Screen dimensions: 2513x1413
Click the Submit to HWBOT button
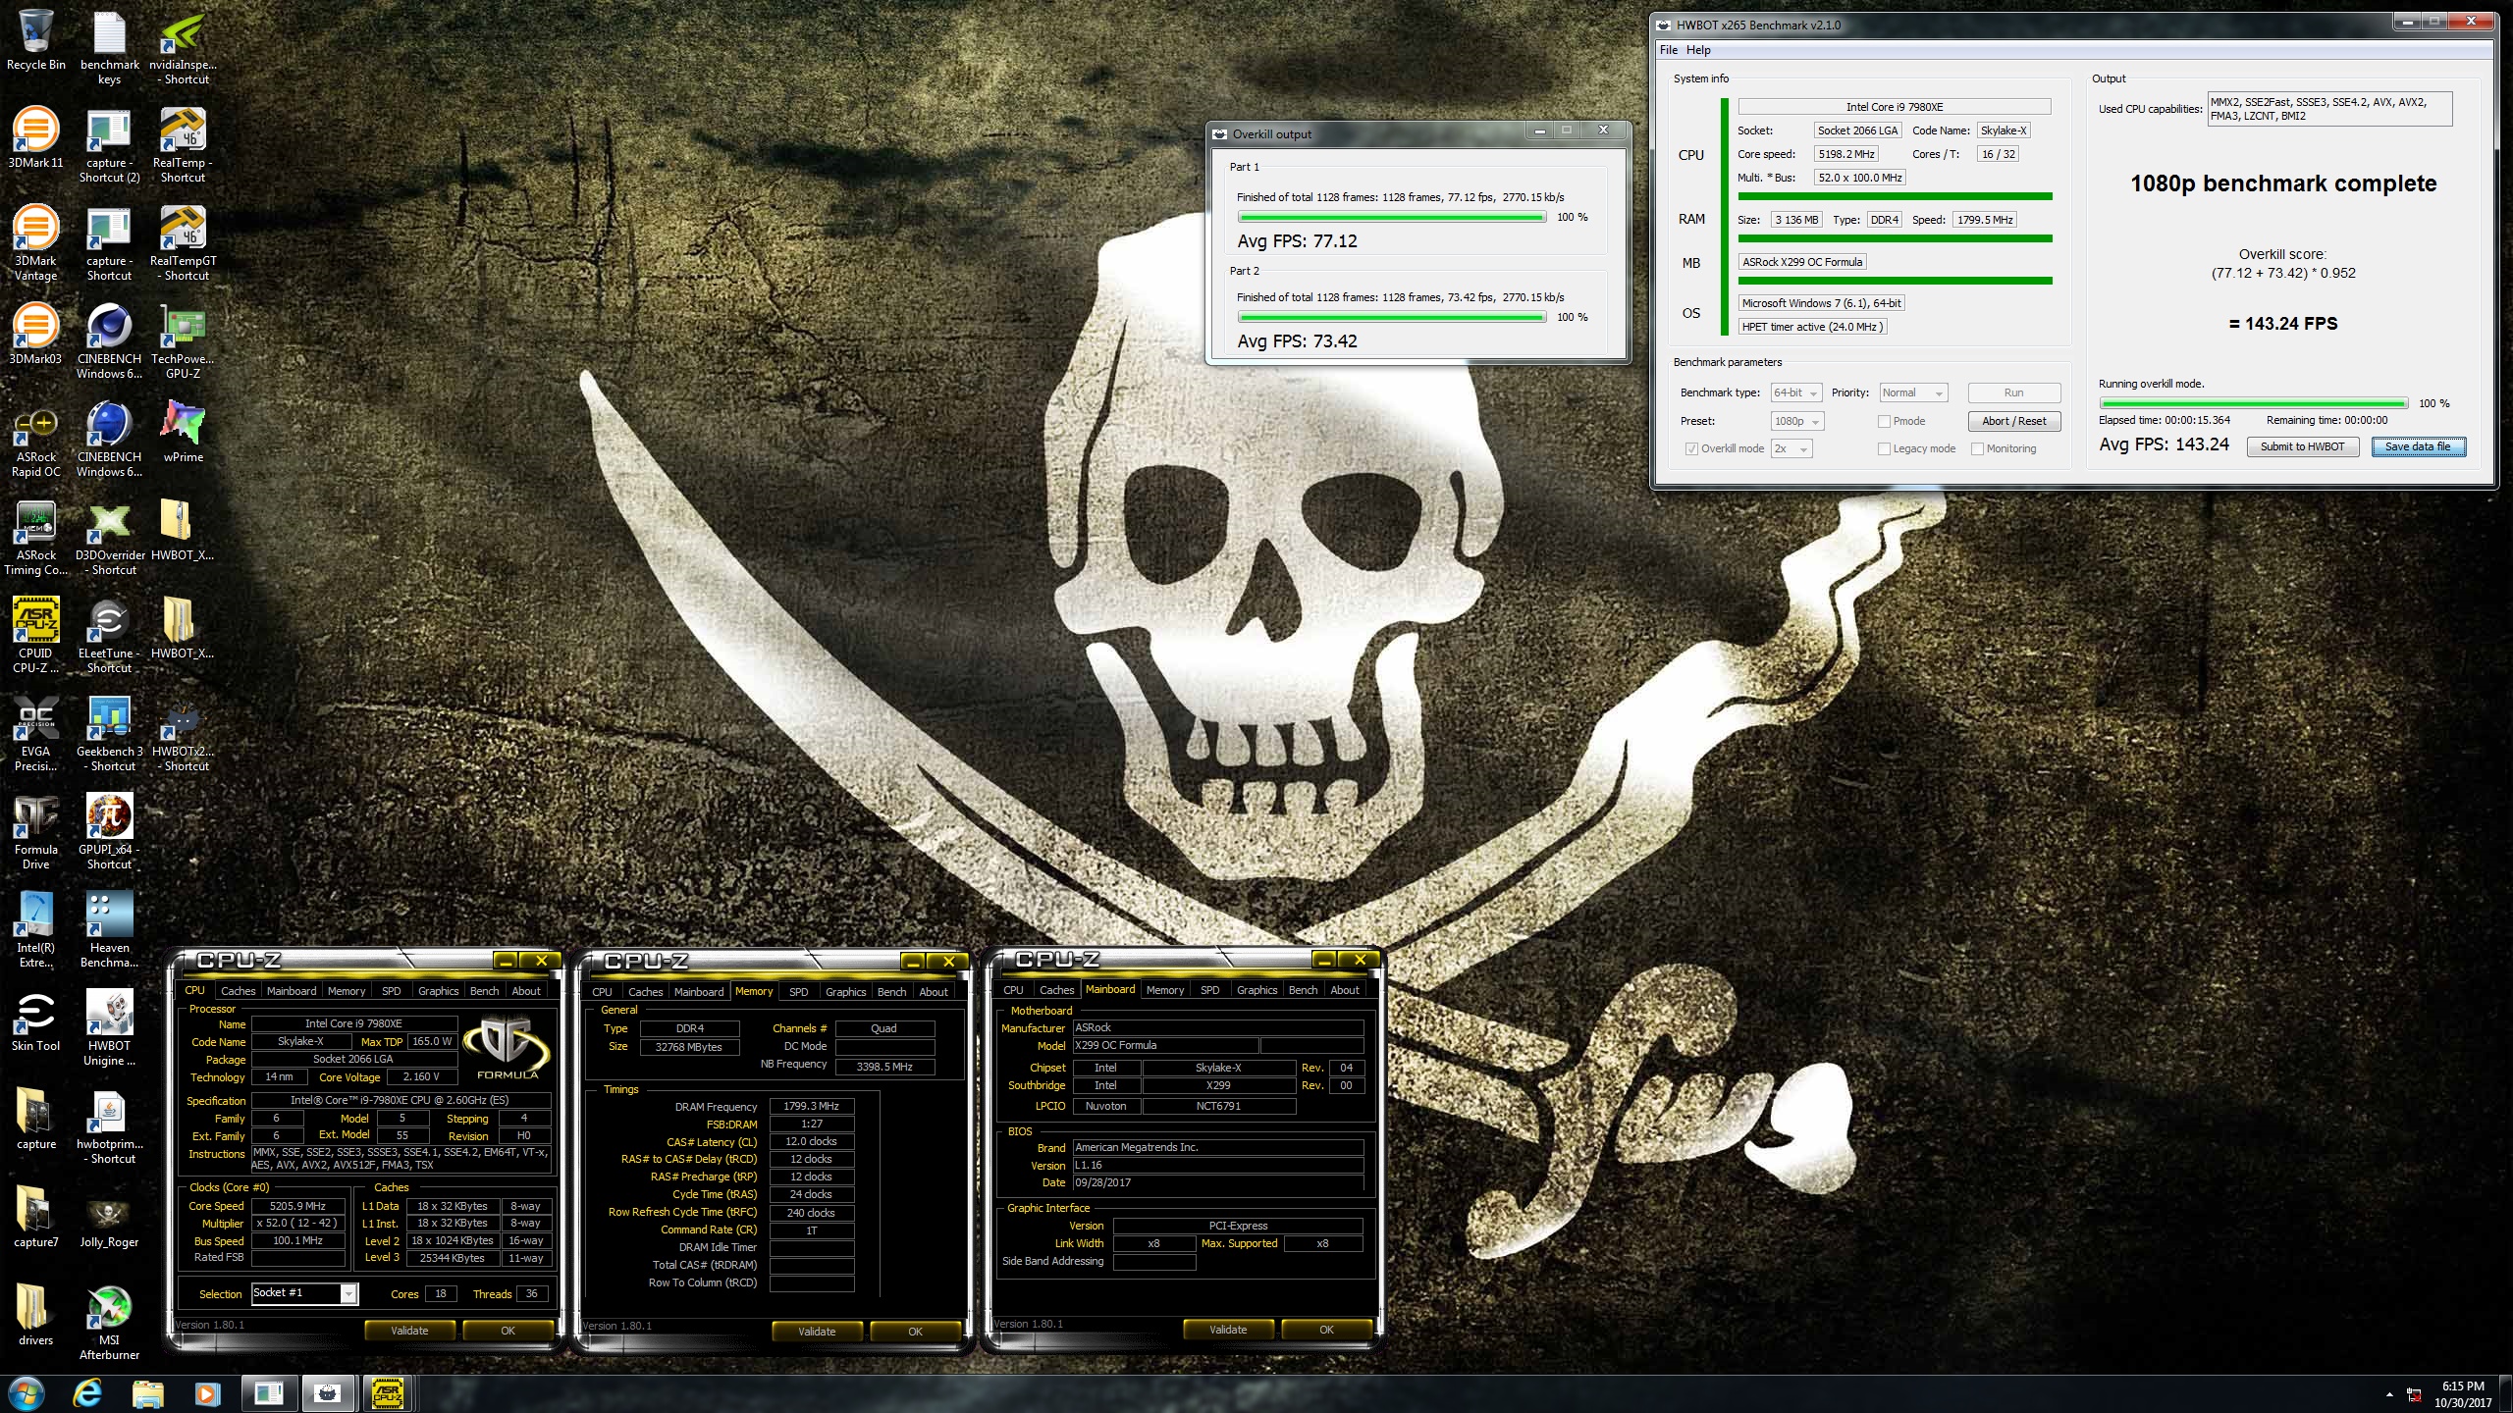pyautogui.click(x=2302, y=446)
